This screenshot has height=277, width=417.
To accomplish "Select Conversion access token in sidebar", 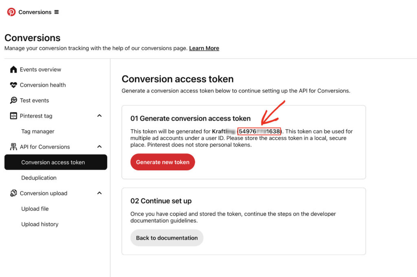I will [53, 162].
